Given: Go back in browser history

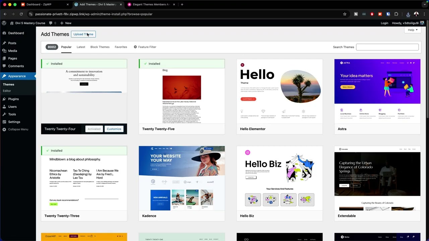Looking at the screenshot, I should tap(5, 14).
